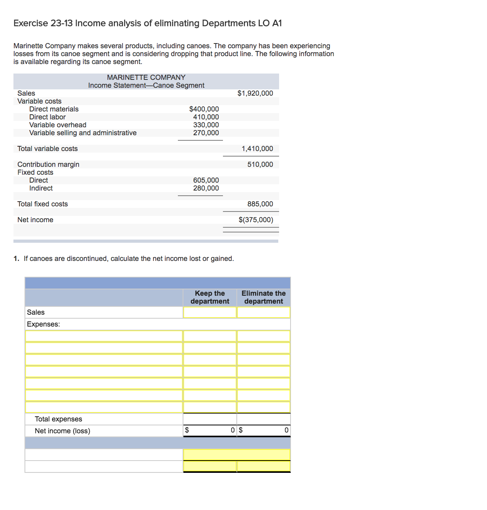Click the Eliminate the department column header
The height and width of the screenshot is (510, 487).
point(264,297)
